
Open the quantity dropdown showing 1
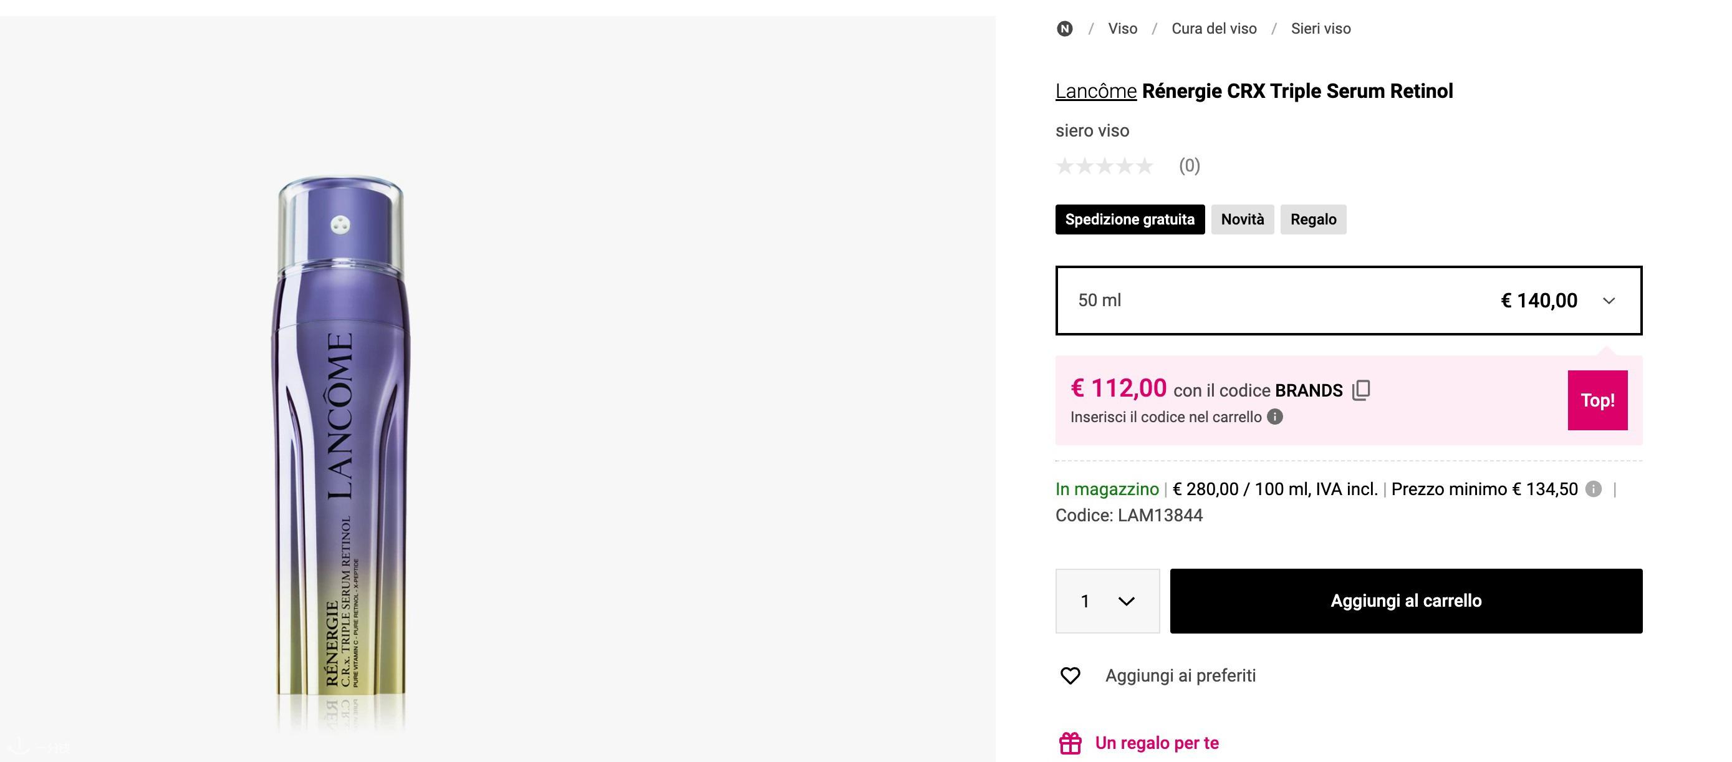click(x=1107, y=601)
